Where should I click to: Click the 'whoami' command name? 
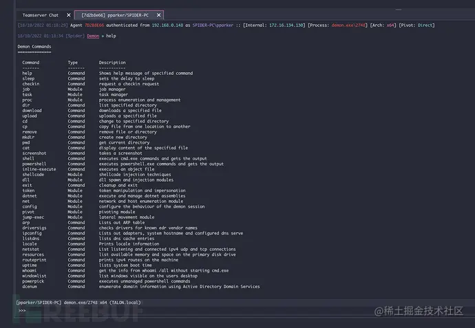[30, 271]
